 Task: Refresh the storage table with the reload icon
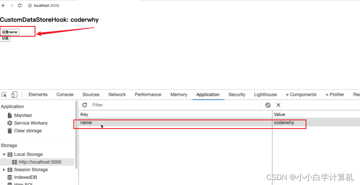tap(85, 105)
